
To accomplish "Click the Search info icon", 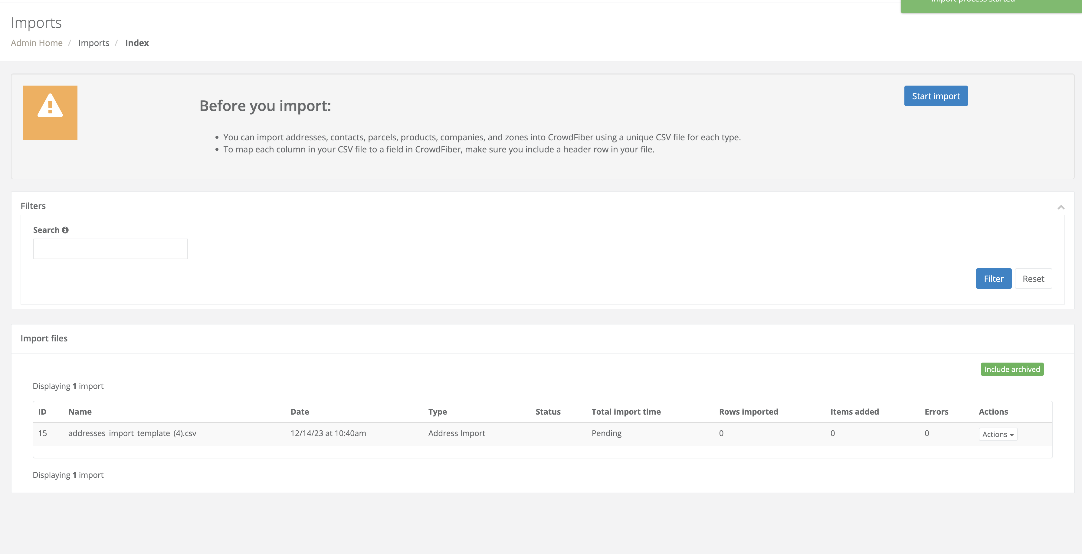I will (x=65, y=230).
